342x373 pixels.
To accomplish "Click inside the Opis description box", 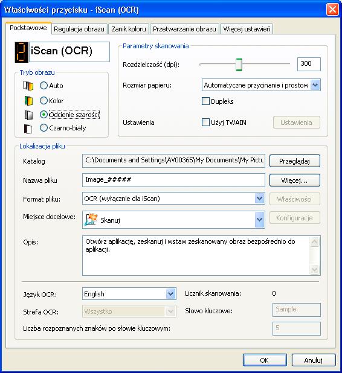I will coord(196,255).
